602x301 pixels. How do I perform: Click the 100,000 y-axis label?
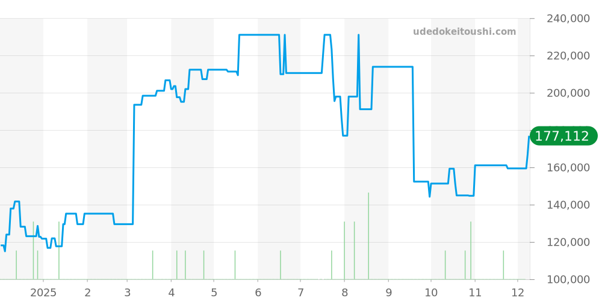tap(568, 280)
